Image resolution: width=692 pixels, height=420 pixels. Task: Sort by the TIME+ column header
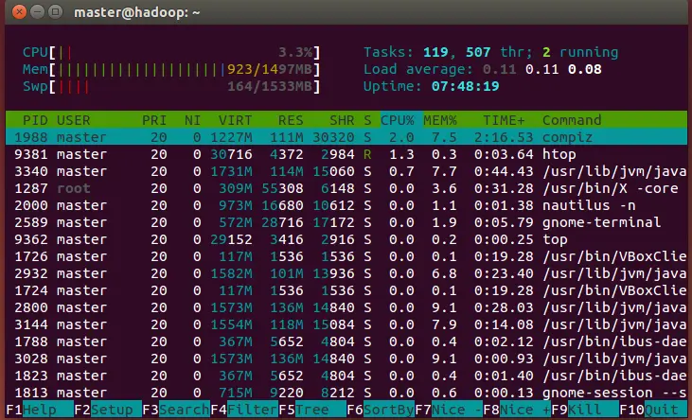(x=505, y=120)
